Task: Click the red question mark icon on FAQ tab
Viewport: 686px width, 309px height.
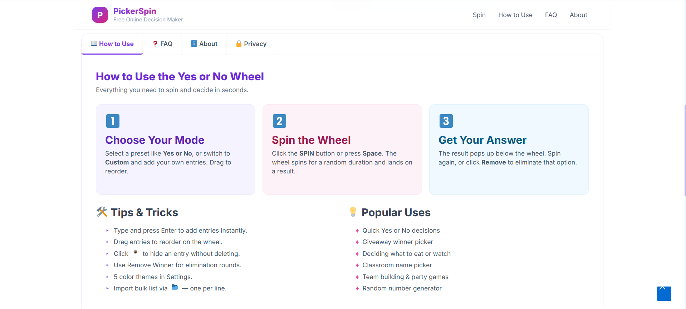Action: tap(155, 44)
